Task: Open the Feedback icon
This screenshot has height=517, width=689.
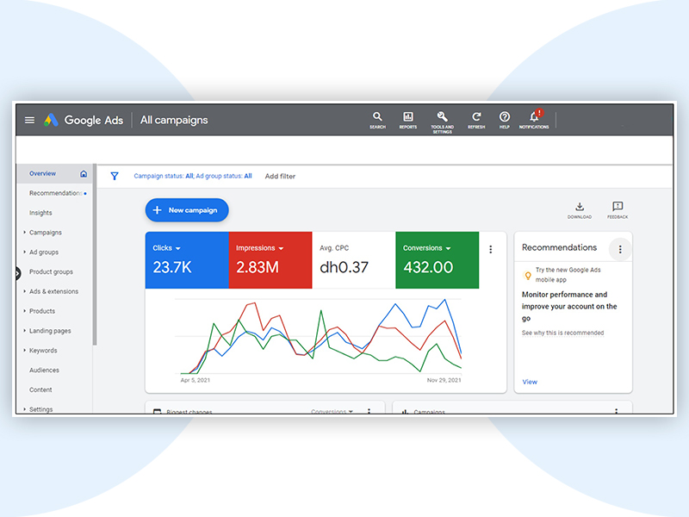Action: tap(618, 207)
